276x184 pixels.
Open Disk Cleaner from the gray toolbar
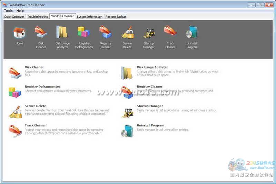coord(41,32)
